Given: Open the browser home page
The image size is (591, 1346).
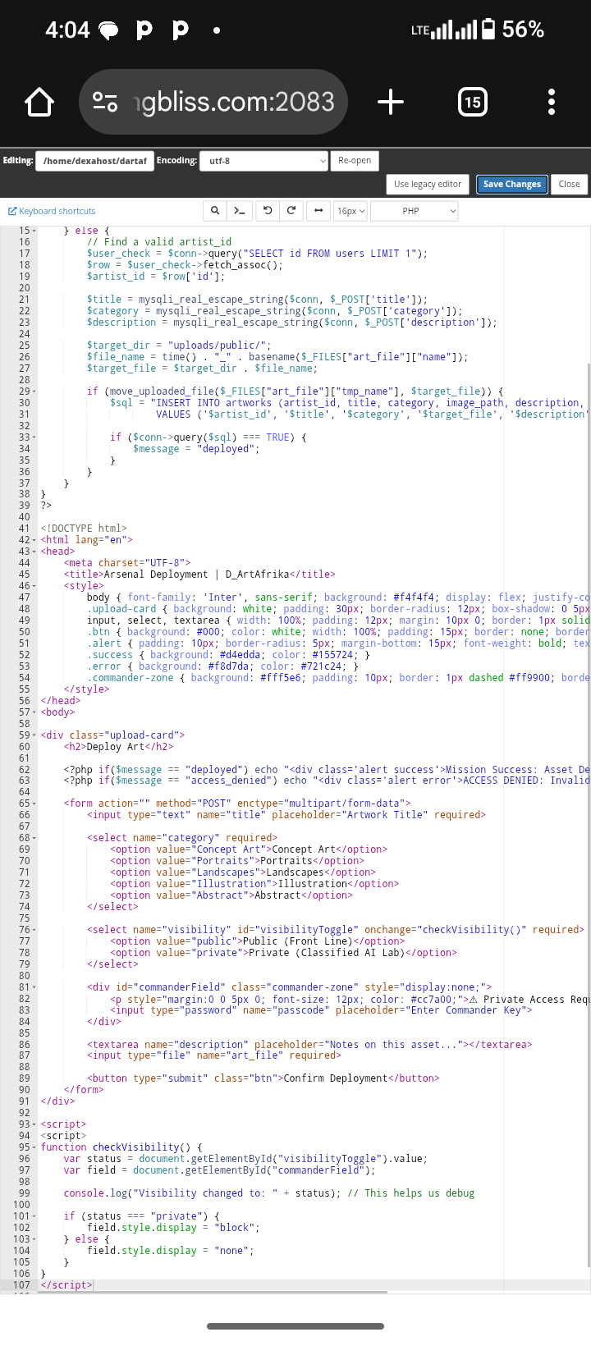Looking at the screenshot, I should (x=39, y=103).
